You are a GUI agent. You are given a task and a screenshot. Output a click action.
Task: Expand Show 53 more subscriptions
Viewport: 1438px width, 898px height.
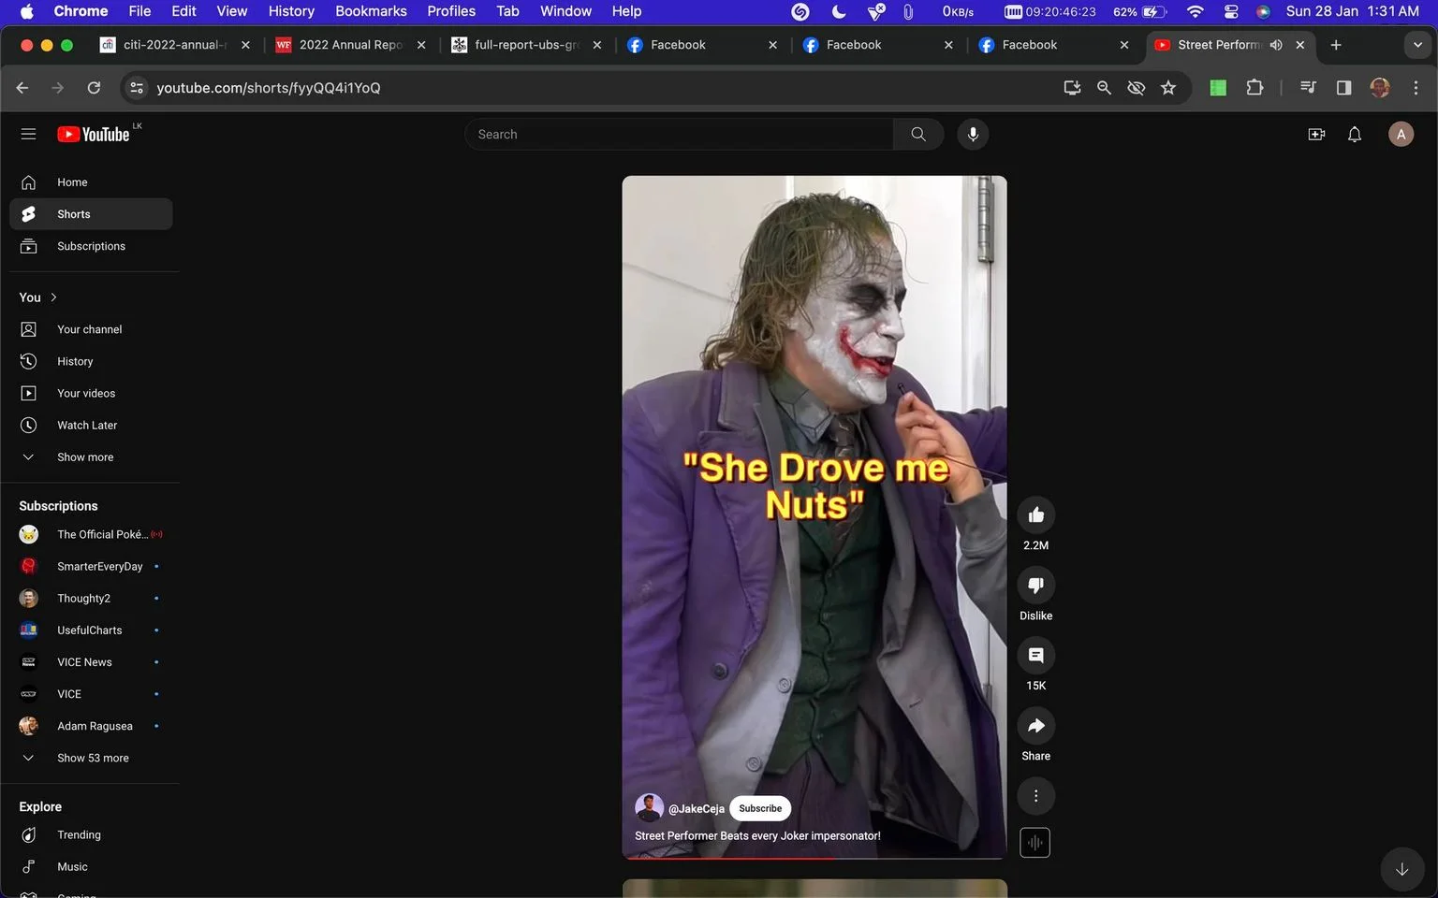coord(91,758)
